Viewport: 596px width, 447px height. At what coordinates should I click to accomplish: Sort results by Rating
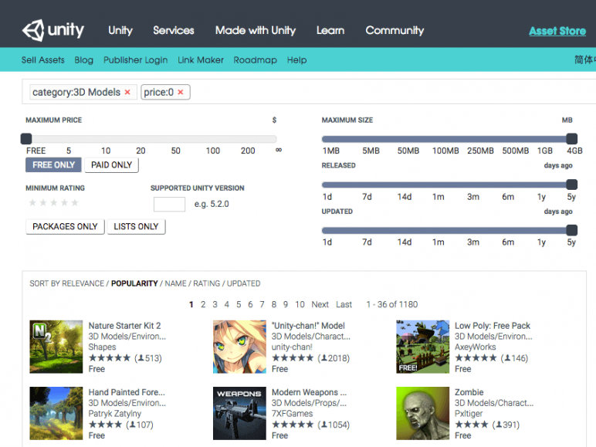point(206,283)
